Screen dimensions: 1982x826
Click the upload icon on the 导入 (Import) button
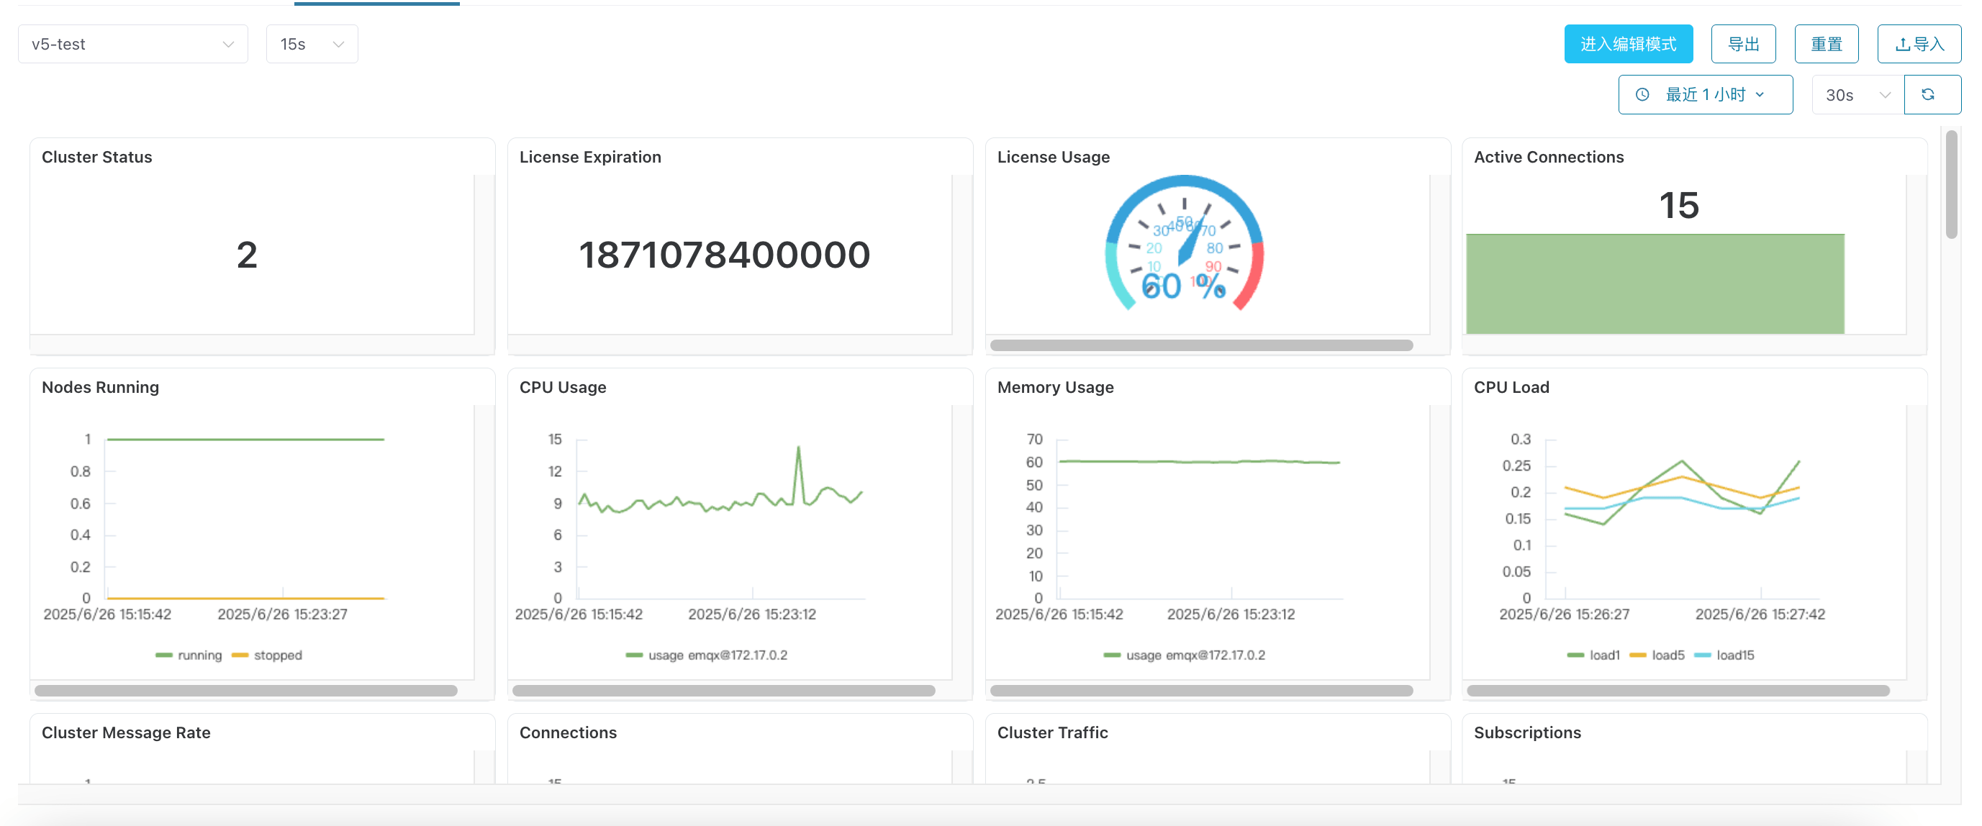(1903, 45)
